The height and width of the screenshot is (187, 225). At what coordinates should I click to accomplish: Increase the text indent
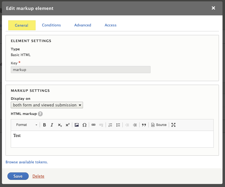point(135,125)
